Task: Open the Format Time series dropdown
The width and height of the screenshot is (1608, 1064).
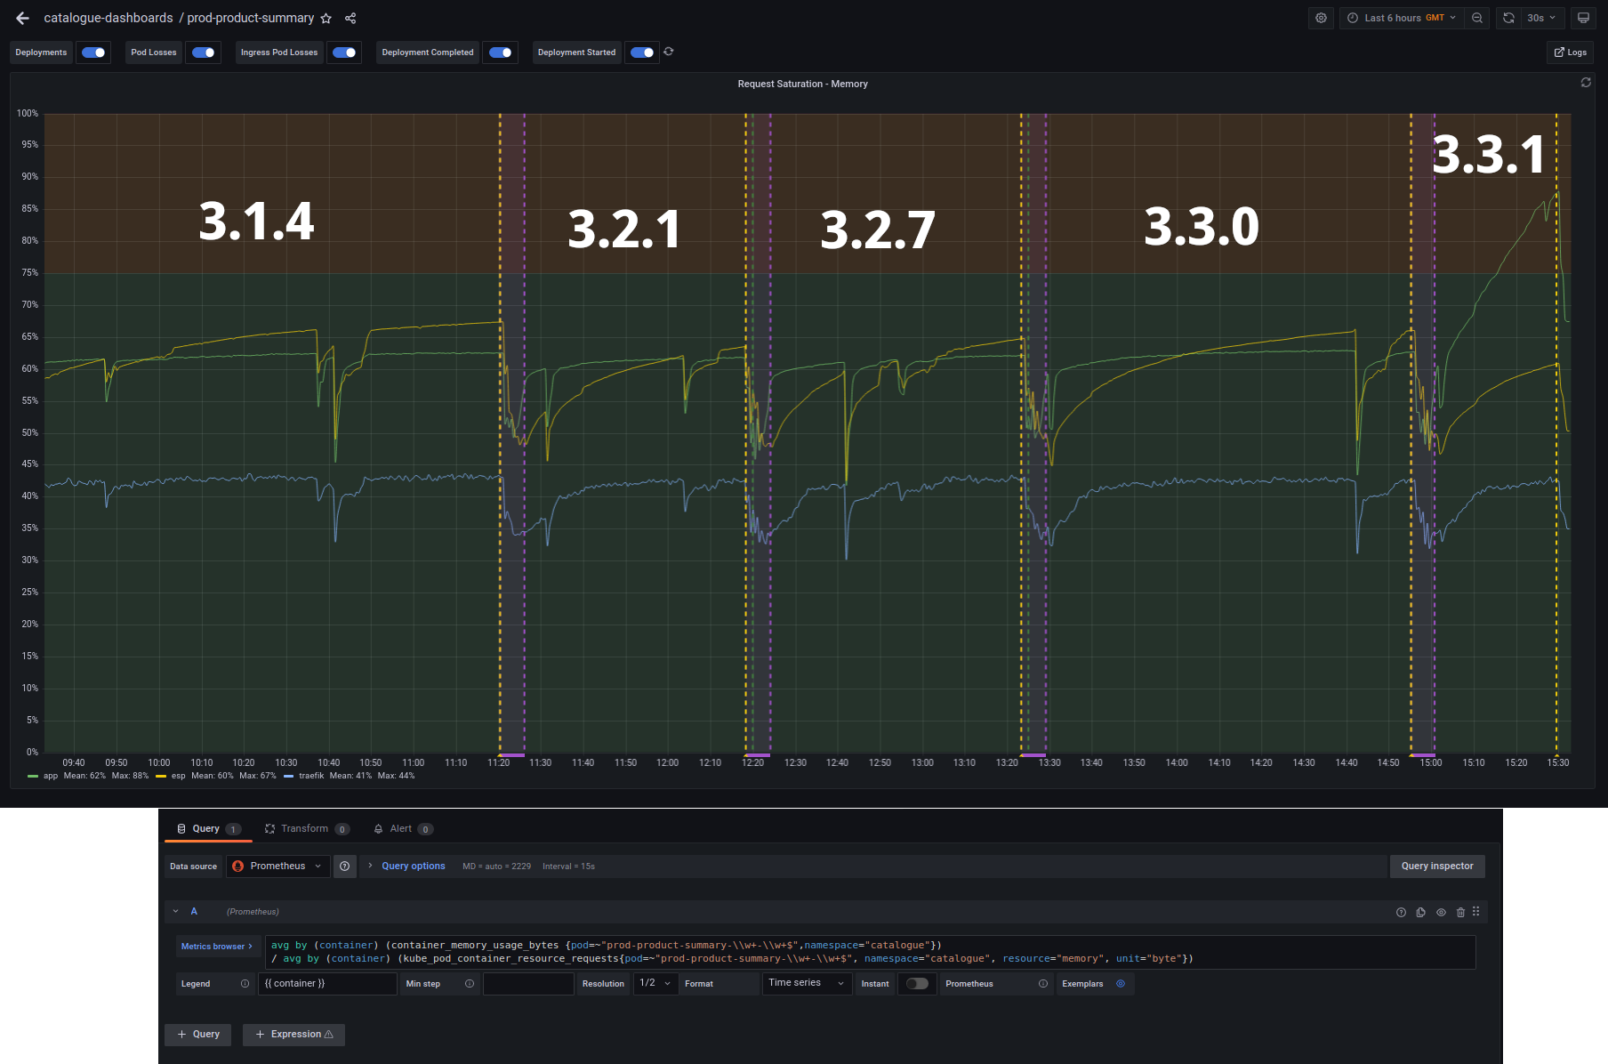Action: 805,983
